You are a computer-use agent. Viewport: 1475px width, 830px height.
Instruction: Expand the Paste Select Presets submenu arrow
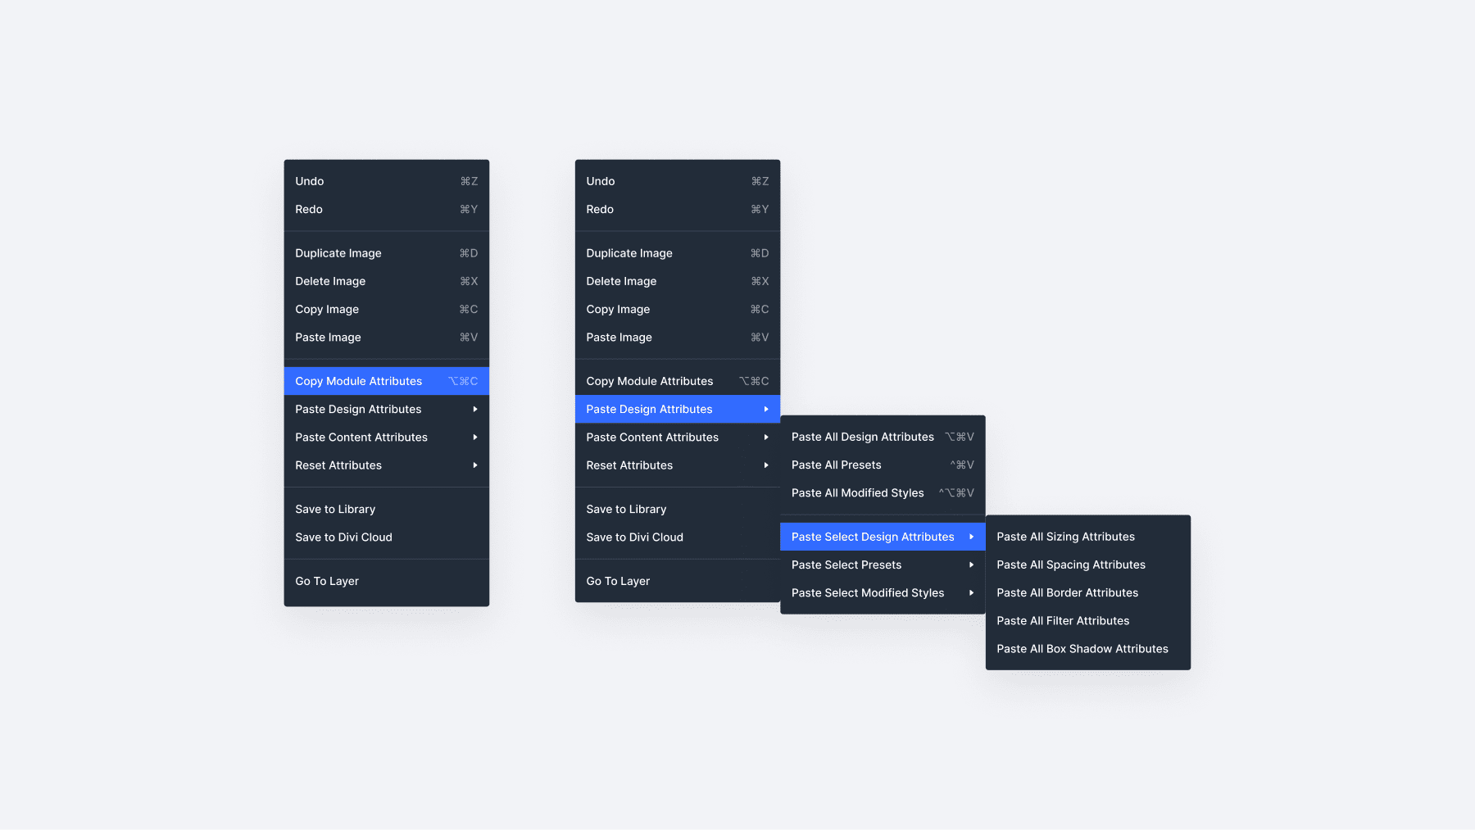click(x=971, y=565)
